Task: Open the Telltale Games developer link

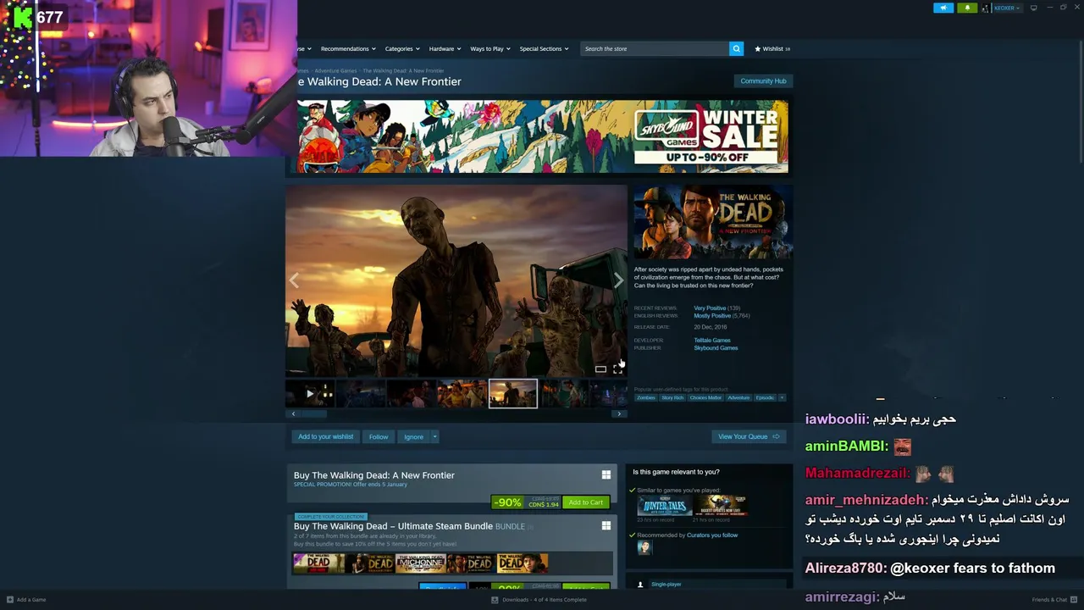Action: (711, 340)
